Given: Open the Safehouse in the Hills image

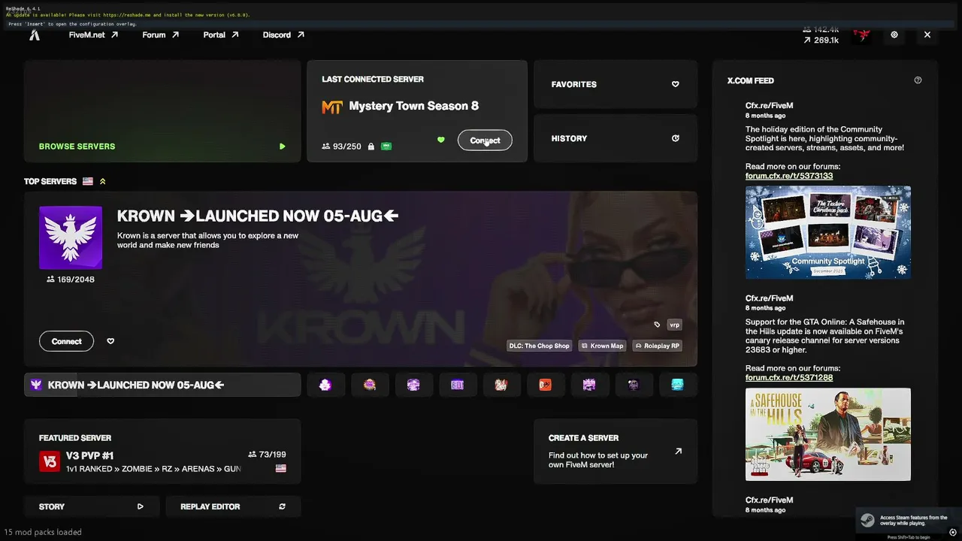Looking at the screenshot, I should coord(828,434).
